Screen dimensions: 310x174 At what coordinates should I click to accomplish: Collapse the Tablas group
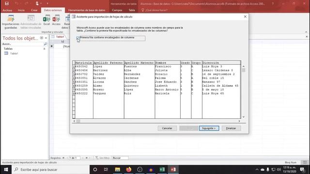point(44,49)
